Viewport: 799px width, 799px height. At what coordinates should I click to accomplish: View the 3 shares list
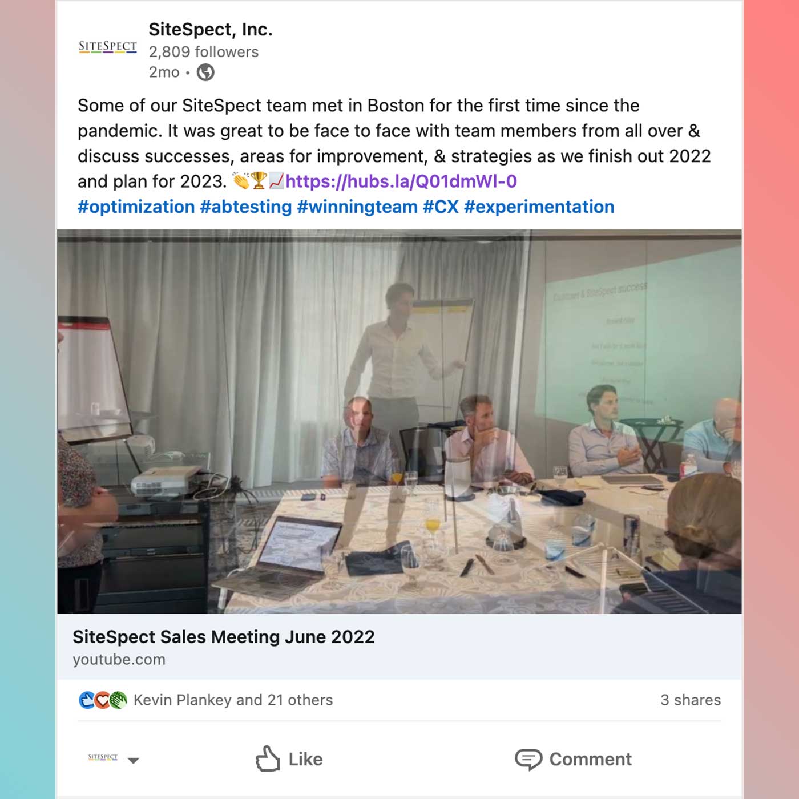(691, 700)
